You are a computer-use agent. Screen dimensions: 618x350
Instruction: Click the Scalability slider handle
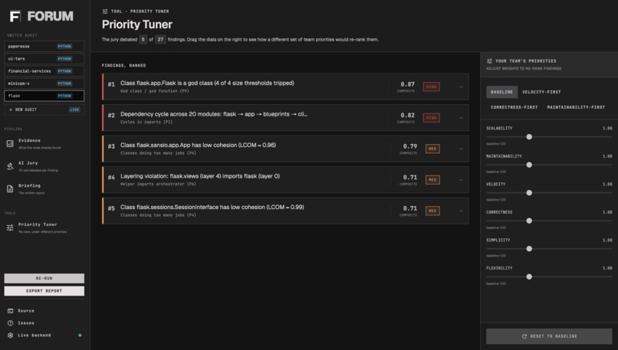point(529,136)
